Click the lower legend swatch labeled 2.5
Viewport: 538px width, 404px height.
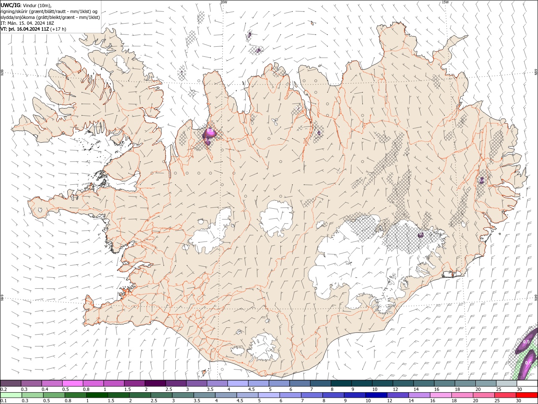pyautogui.click(x=161, y=395)
